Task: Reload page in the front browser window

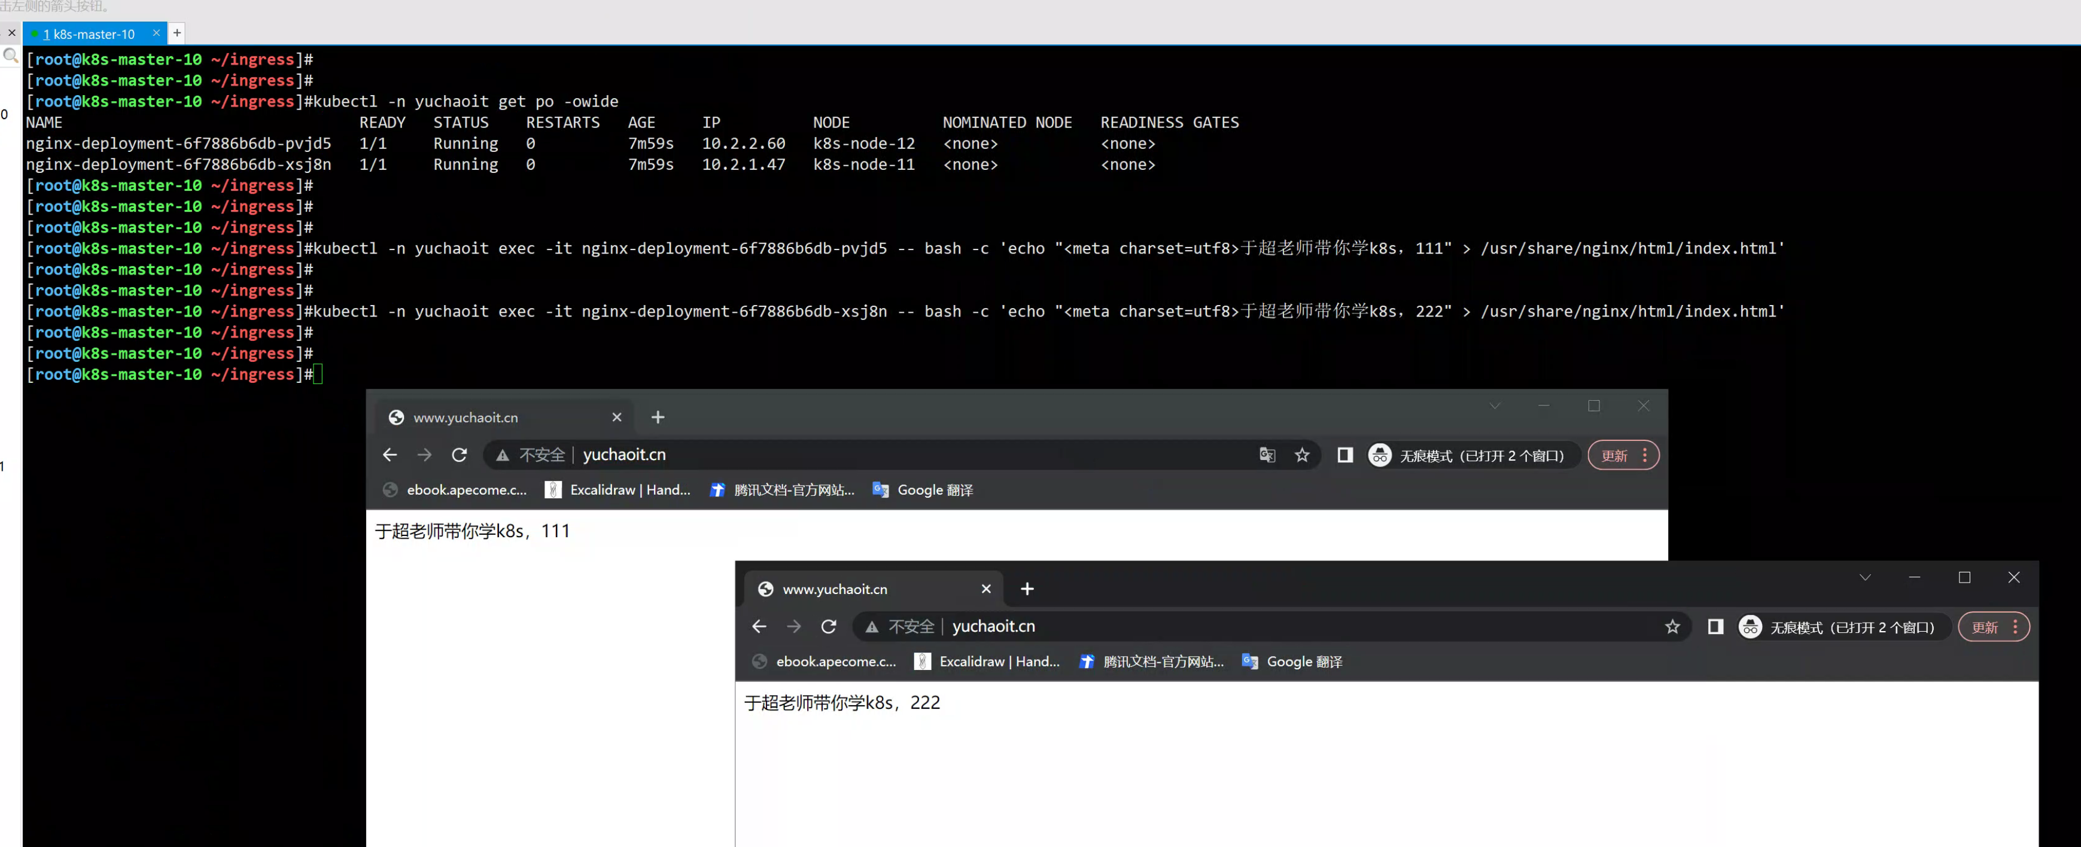Action: [829, 626]
